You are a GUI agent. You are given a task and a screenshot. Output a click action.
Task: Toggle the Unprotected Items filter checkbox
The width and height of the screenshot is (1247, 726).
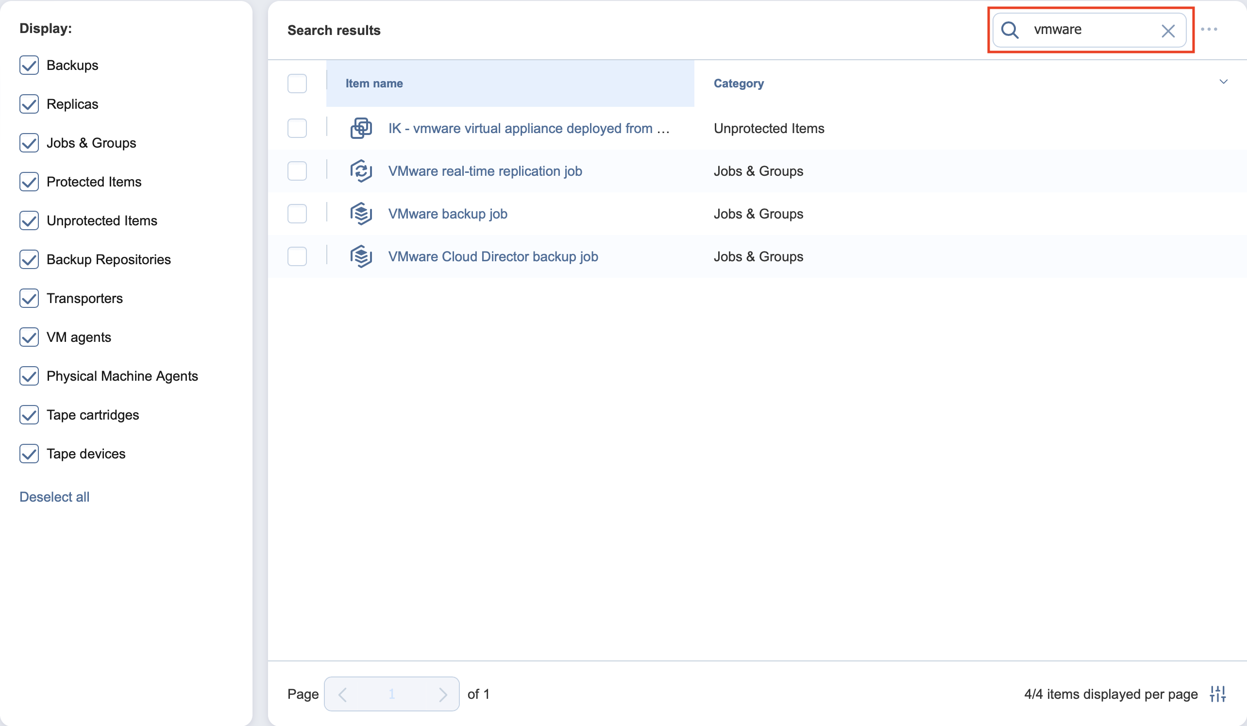tap(29, 220)
